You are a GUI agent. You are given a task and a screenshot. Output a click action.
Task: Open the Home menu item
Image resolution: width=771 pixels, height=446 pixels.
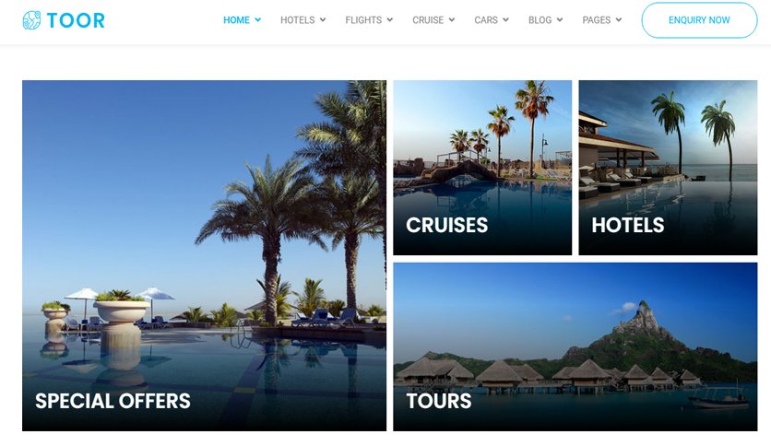point(236,20)
